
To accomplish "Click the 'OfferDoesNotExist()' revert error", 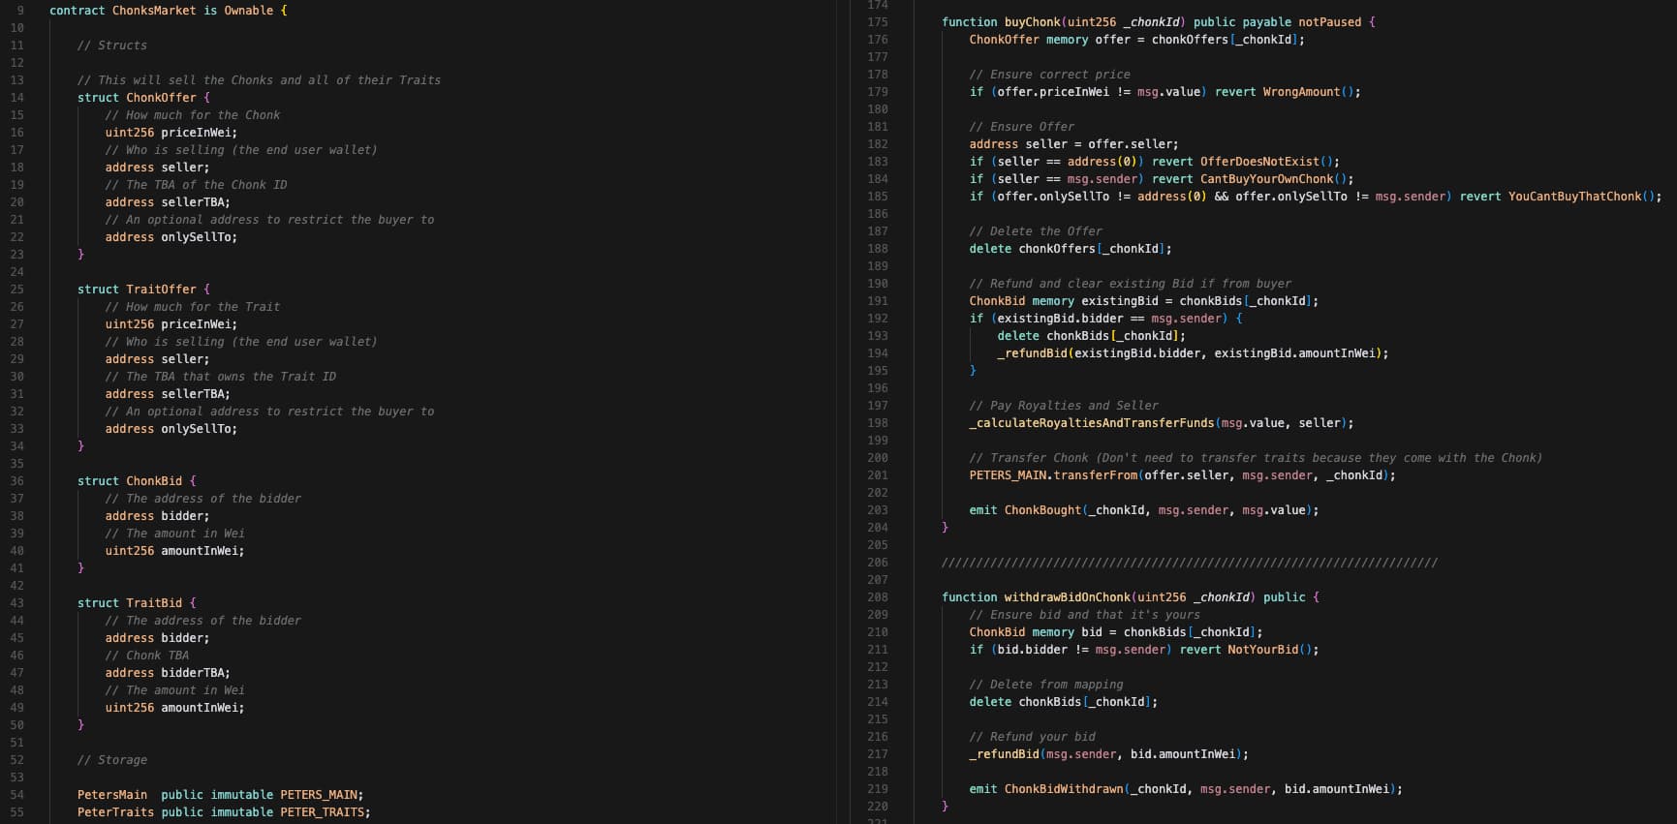I will 1269,162.
